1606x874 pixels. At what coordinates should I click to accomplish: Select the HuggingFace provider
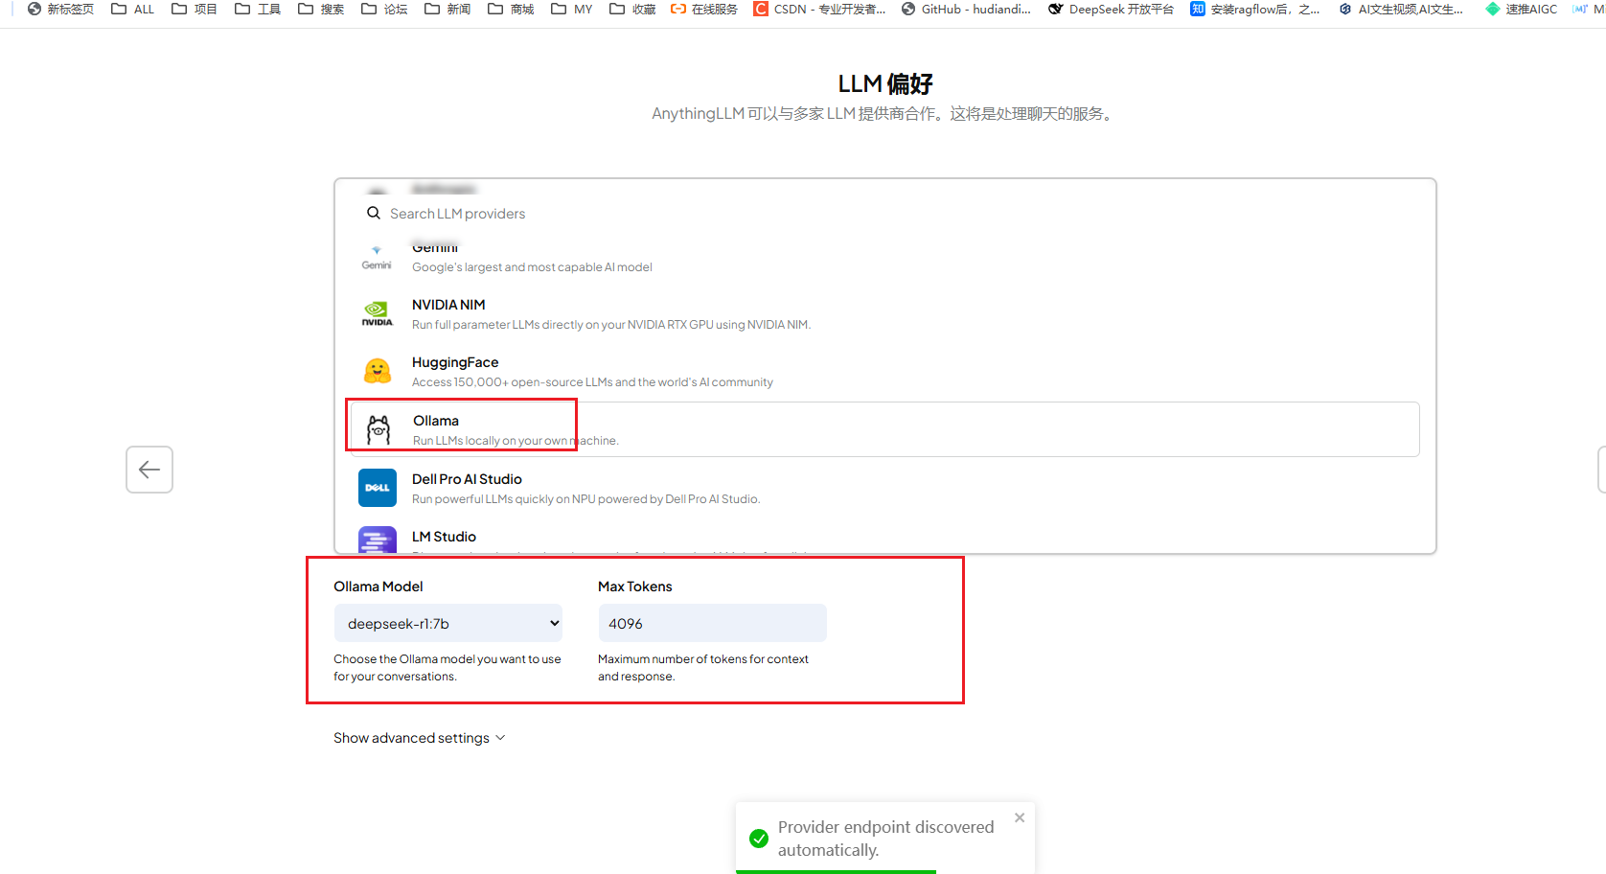(885, 371)
